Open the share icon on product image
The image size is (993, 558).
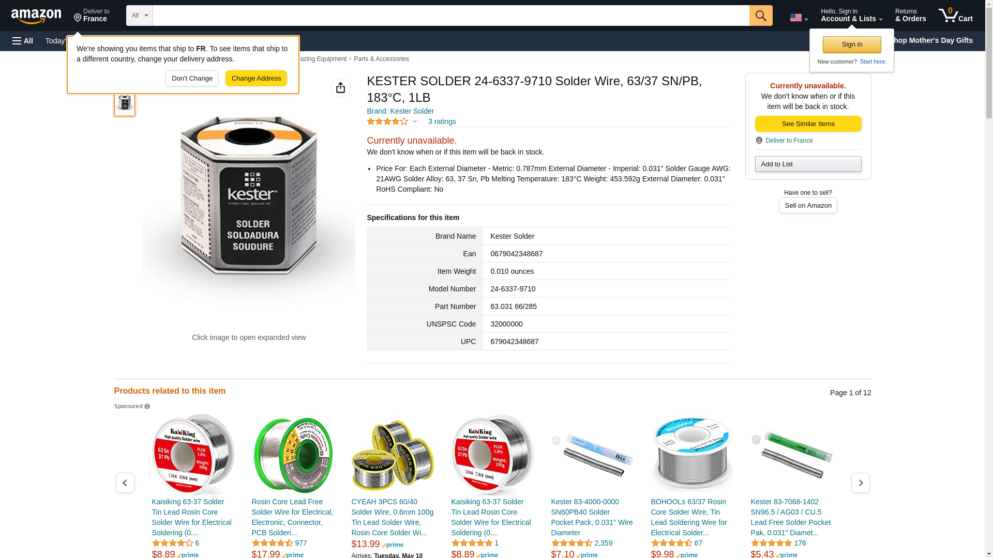pos(340,88)
